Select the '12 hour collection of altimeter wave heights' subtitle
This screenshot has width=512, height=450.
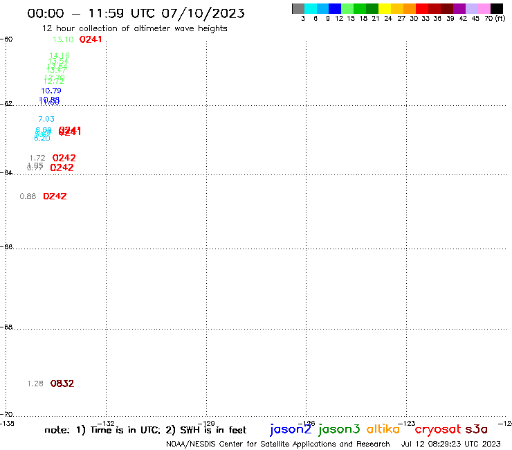click(134, 28)
